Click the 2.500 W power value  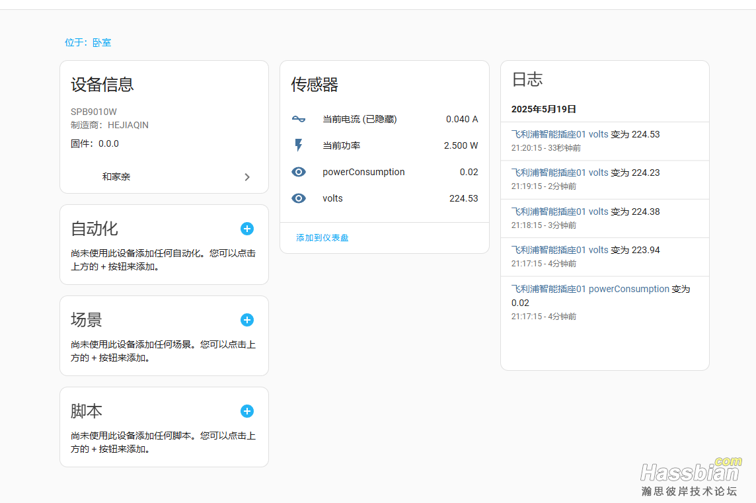(x=461, y=145)
